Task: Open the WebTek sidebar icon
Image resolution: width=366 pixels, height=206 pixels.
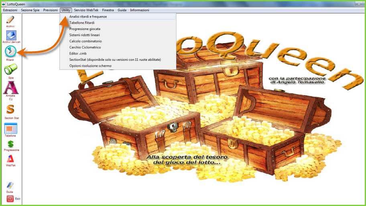Action: coord(10,159)
